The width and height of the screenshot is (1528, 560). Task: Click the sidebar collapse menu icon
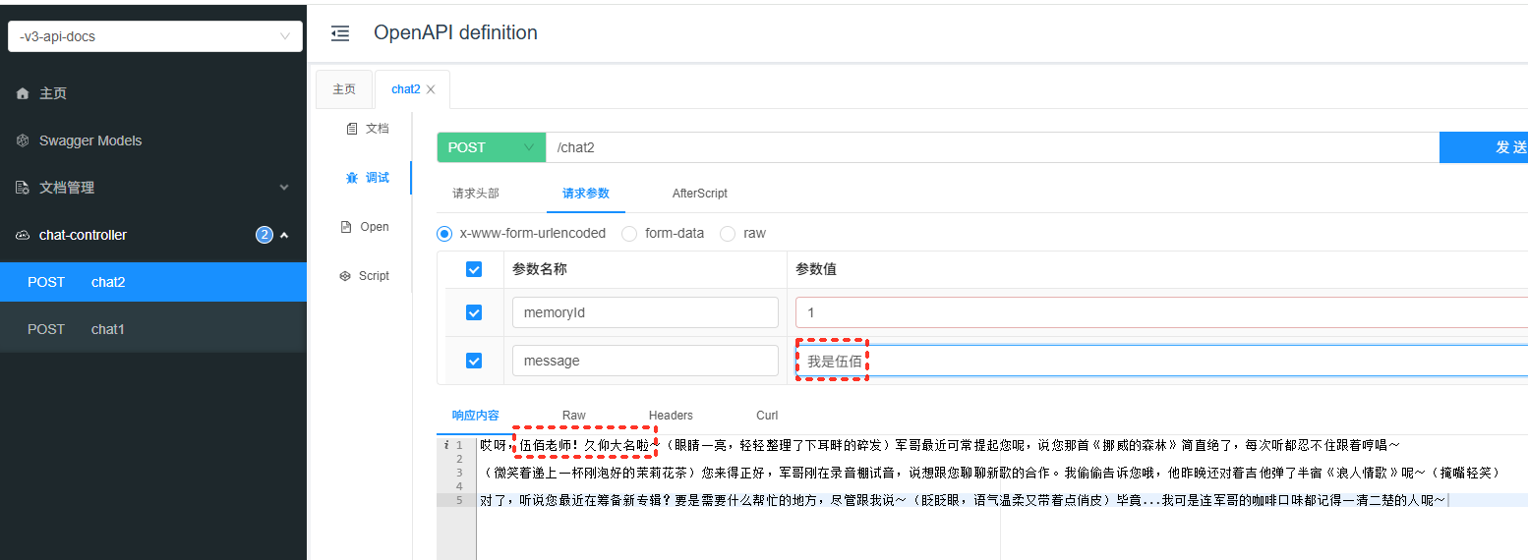(x=340, y=33)
